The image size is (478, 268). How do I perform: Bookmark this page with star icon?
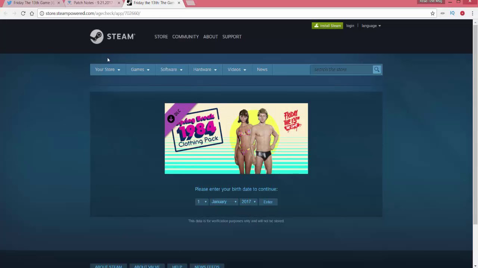point(432,13)
